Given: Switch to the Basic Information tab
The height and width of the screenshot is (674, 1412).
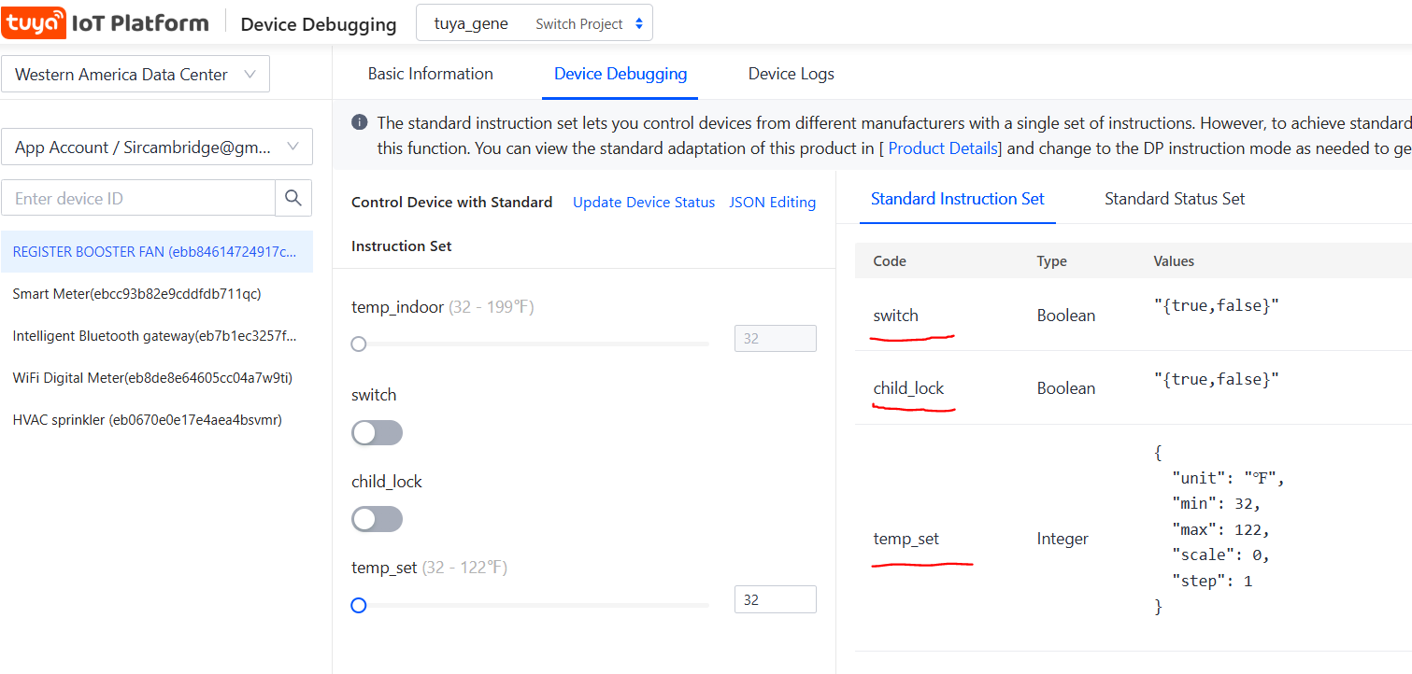Looking at the screenshot, I should [430, 74].
